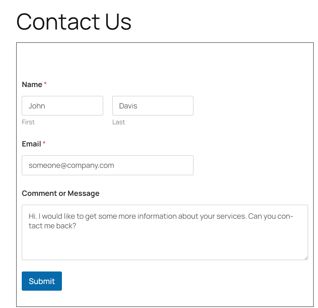
Task: Click the textarea resize handle corner
Action: (306, 258)
